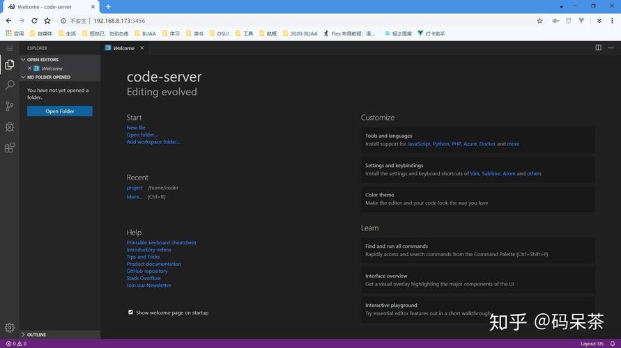The height and width of the screenshot is (348, 621).
Task: Open errors and warnings in status bar
Action: point(16,343)
